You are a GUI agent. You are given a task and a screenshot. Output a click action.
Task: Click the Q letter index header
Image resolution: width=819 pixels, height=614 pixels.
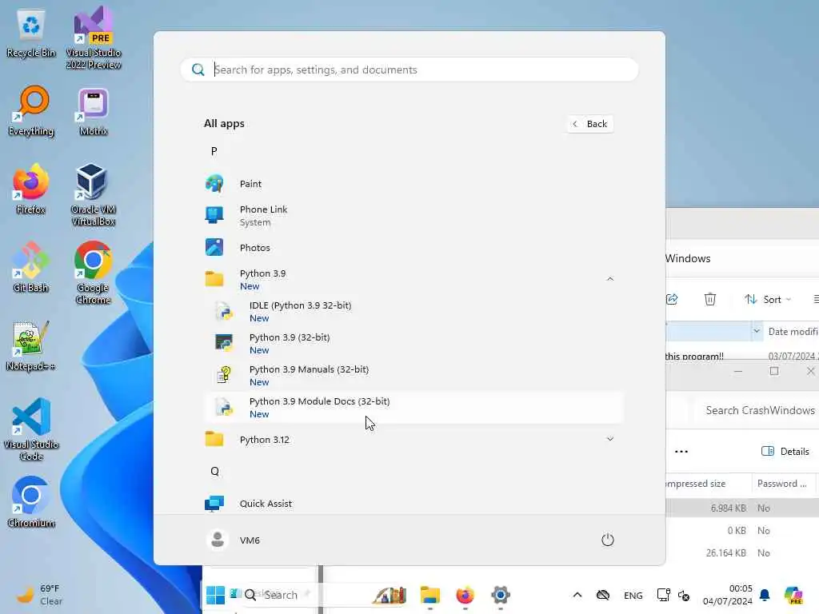coord(214,472)
